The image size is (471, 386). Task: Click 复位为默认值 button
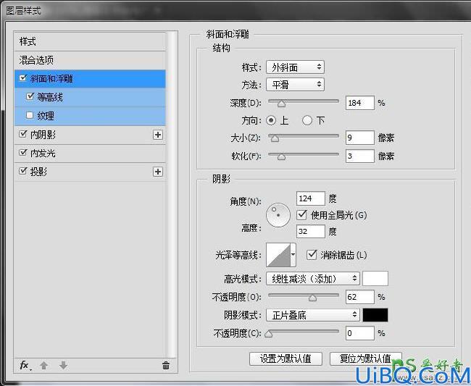365,358
